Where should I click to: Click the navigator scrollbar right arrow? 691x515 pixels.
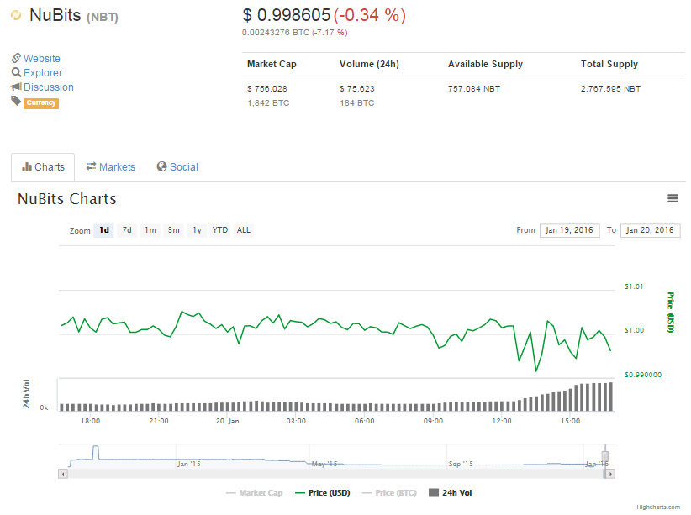(x=610, y=474)
